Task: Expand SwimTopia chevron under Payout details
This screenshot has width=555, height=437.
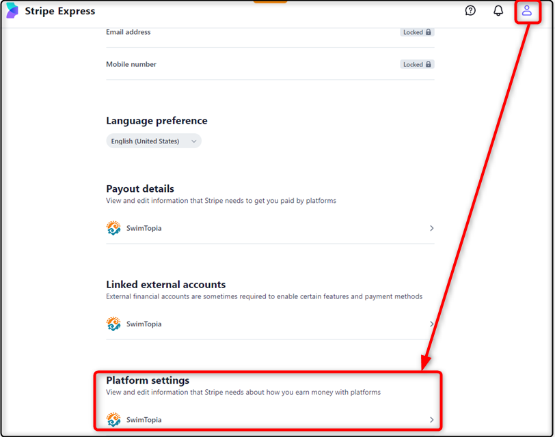Action: point(431,228)
